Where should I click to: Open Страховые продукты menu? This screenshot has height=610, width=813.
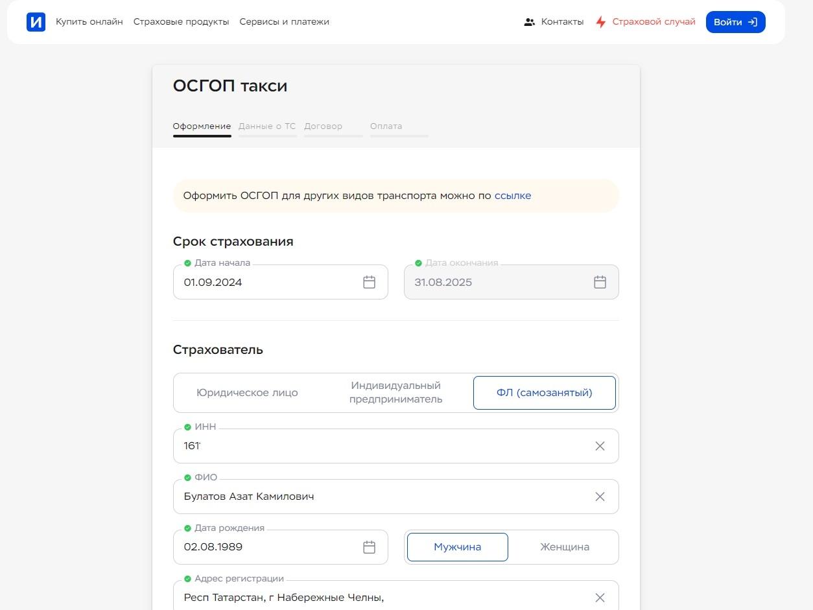point(181,22)
